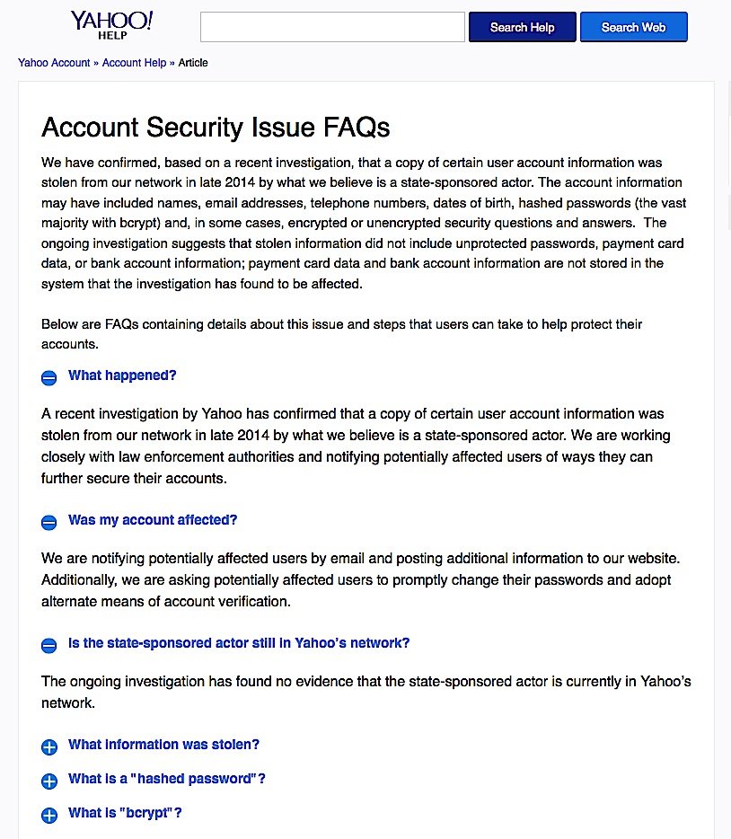Click the Article breadcrumb text

(193, 63)
